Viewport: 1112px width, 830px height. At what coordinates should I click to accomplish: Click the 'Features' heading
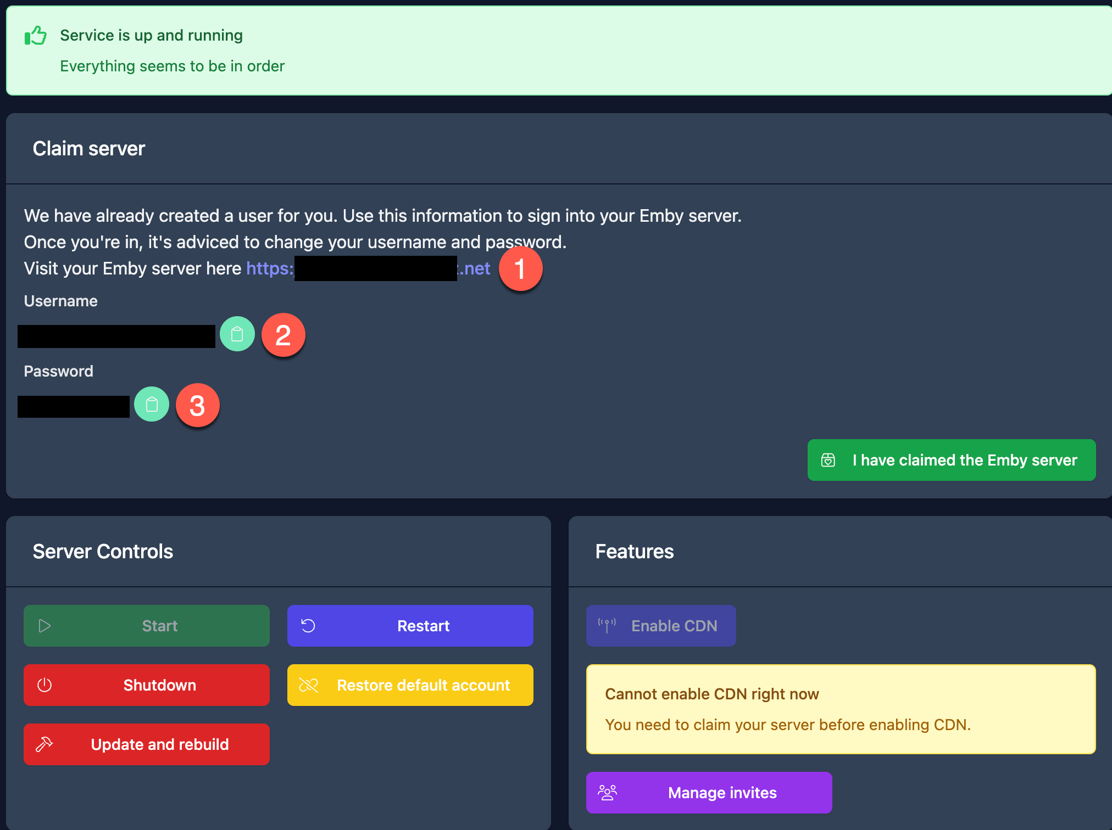(635, 552)
